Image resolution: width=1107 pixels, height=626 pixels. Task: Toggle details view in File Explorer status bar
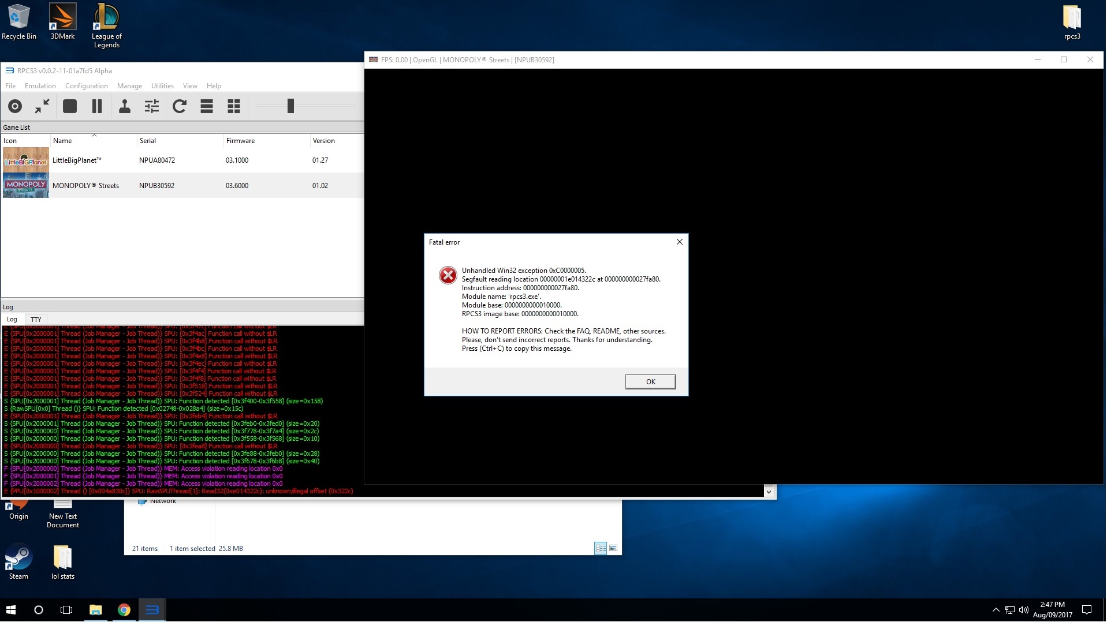click(x=600, y=549)
